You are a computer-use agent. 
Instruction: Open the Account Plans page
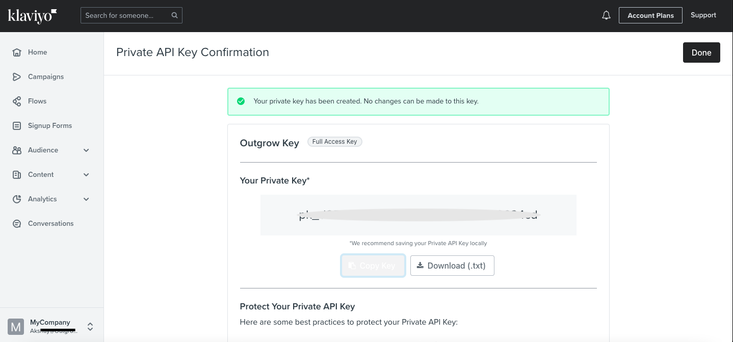coord(650,15)
